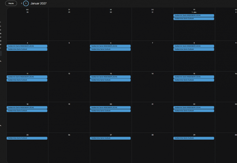Viewport: 237px width, 163px height.
Task: Click the Januar 2027 month title
Action: pos(39,3)
